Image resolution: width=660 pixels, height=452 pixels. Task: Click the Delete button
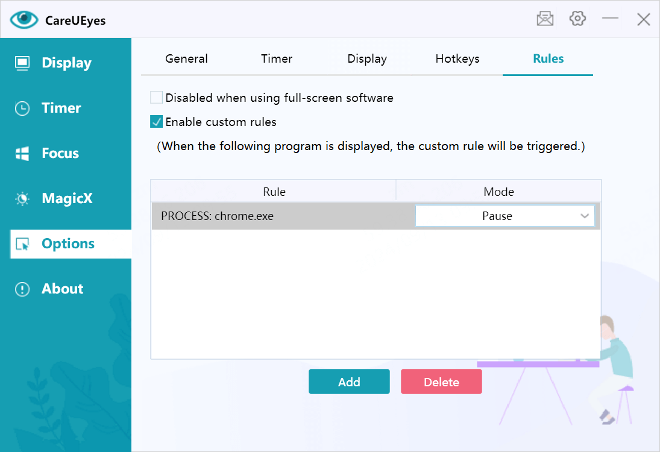441,381
